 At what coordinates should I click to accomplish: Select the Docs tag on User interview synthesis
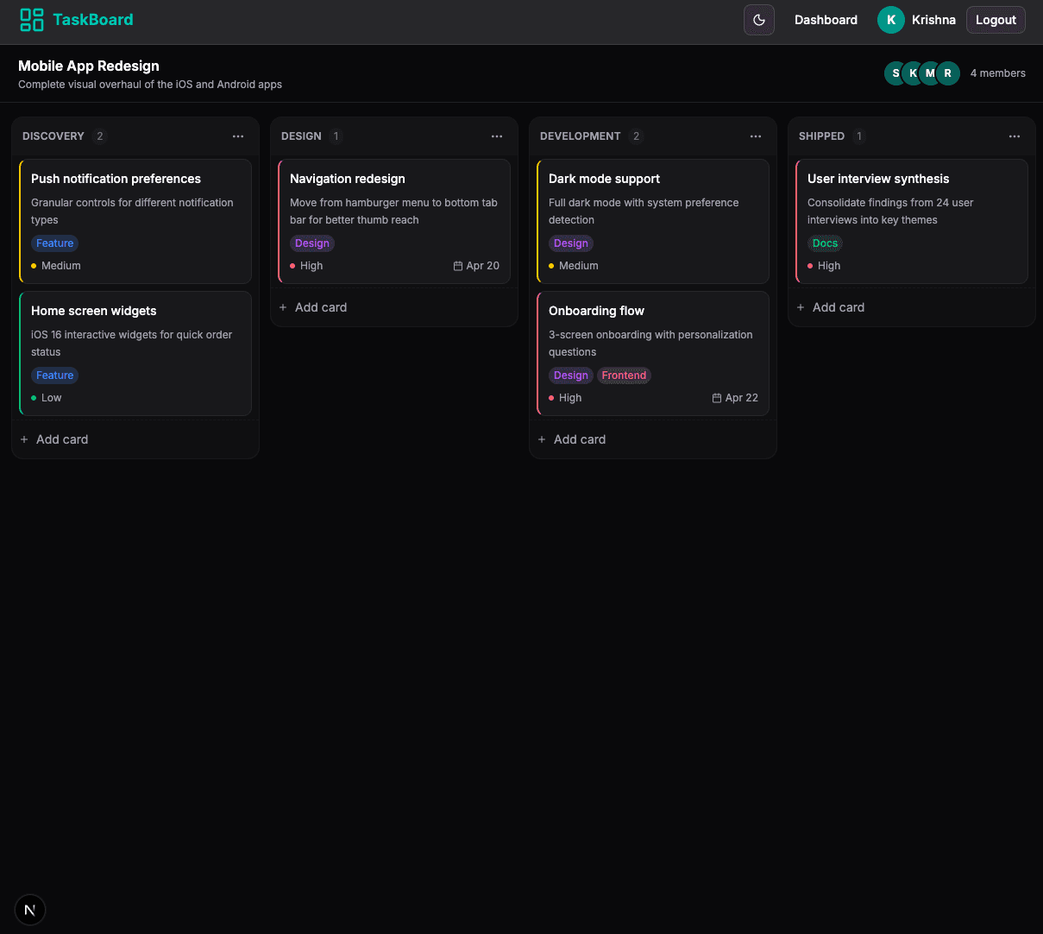pyautogui.click(x=825, y=243)
